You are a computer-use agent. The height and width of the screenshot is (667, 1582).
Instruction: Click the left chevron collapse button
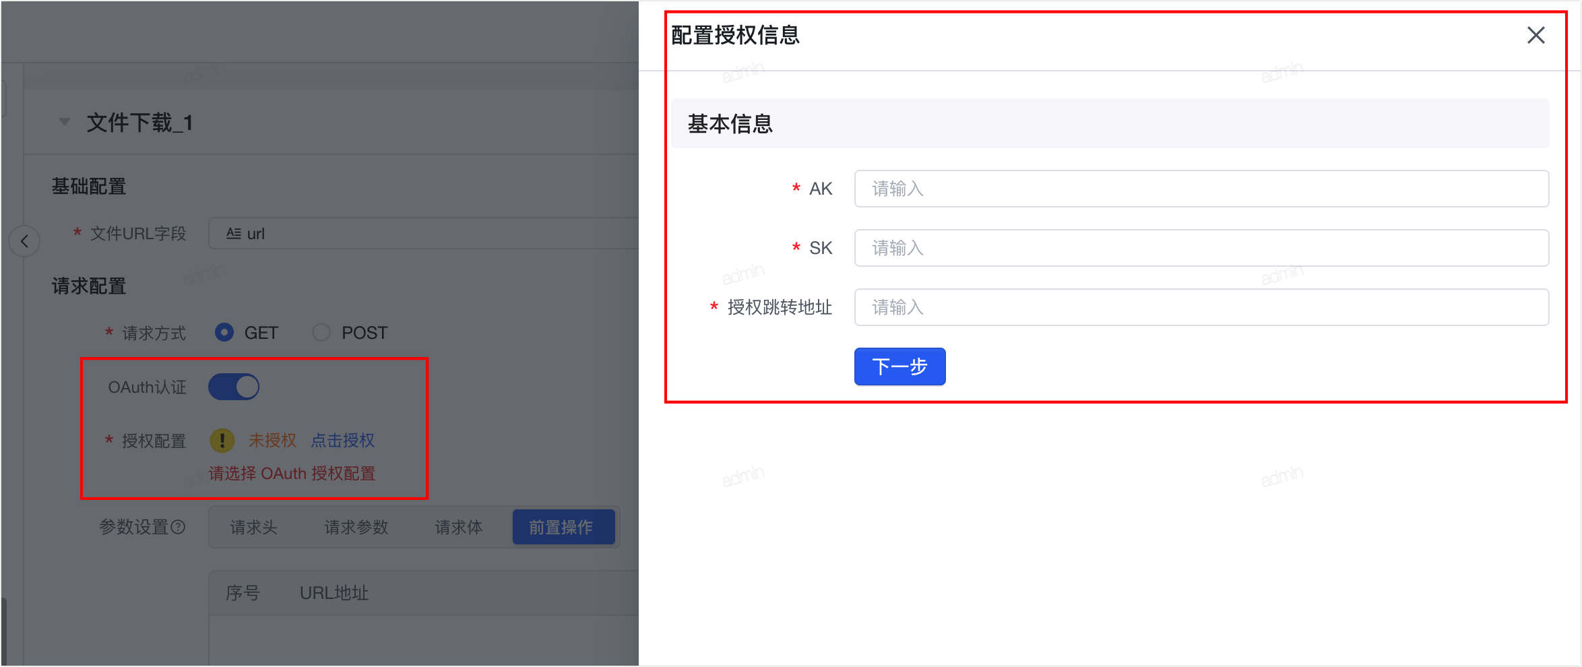pyautogui.click(x=24, y=241)
